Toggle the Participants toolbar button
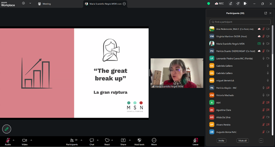This screenshot has height=147, width=275. pyautogui.click(x=72, y=142)
